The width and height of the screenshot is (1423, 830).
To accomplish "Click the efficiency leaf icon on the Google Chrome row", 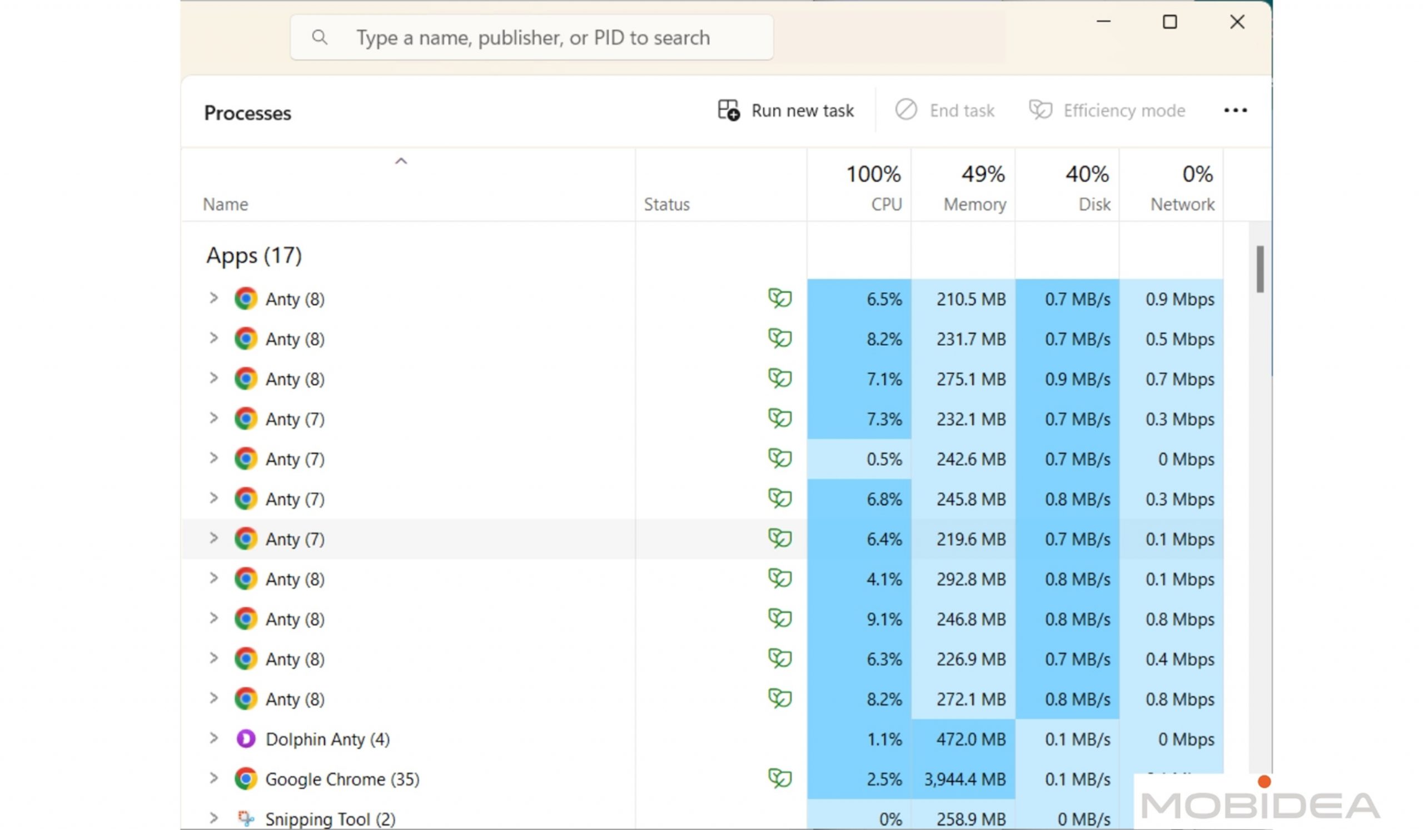I will (x=780, y=779).
